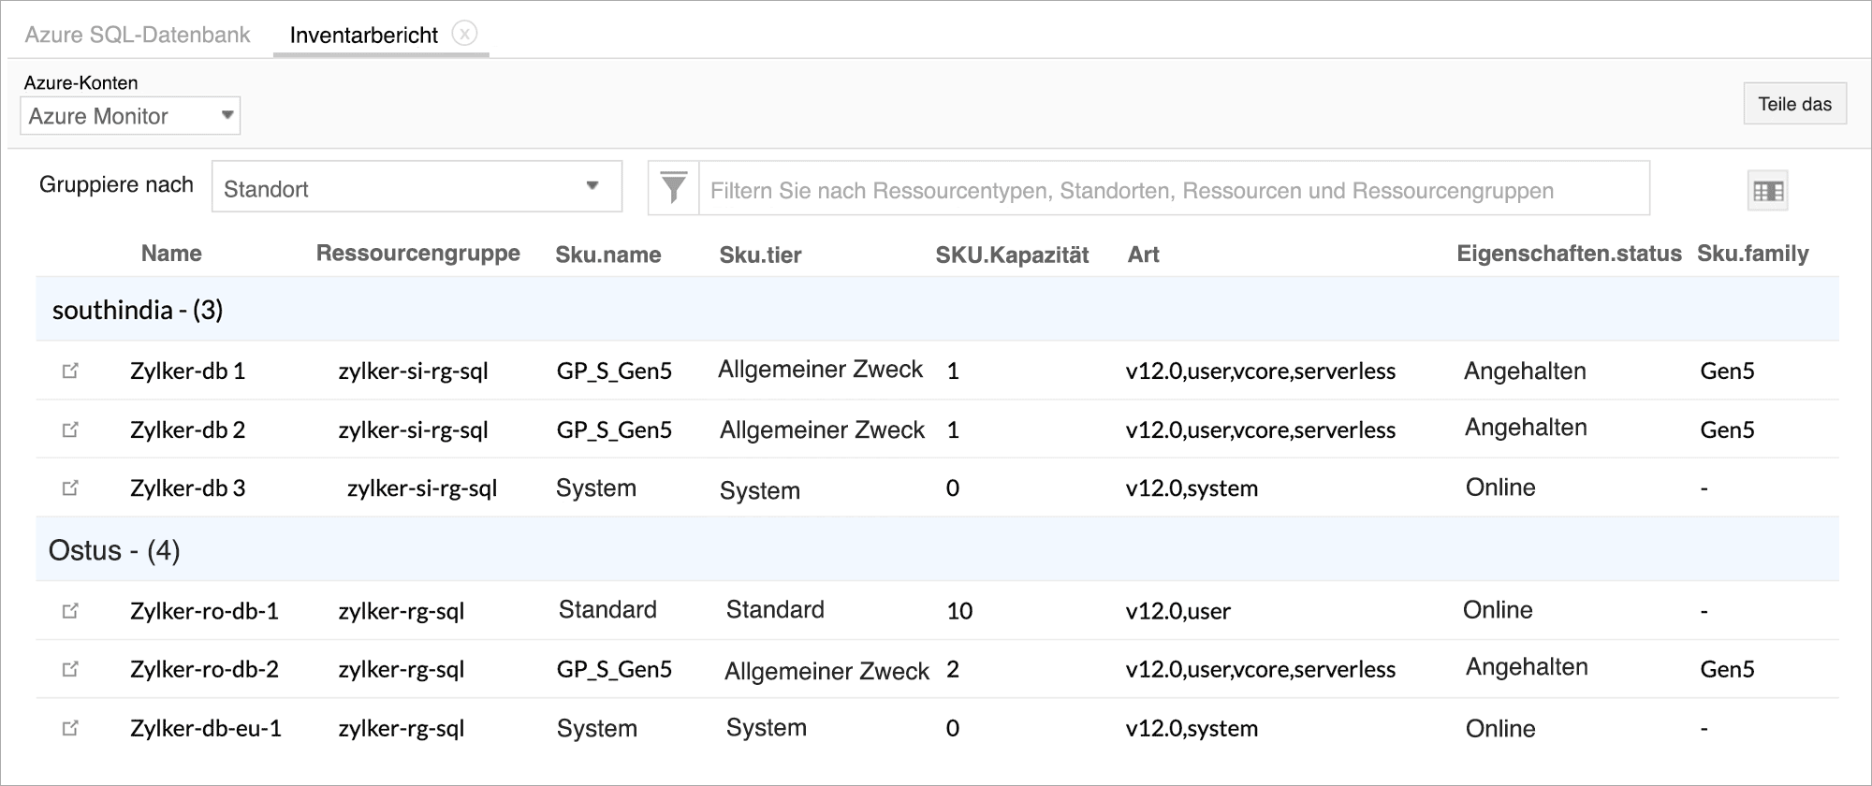Switch to the Azure SQL-Datenbank tab
This screenshot has width=1872, height=786.
pos(138,36)
